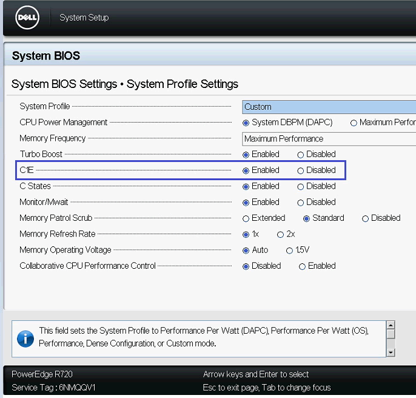Click the System Profile label
The height and width of the screenshot is (398, 416).
[x=45, y=106]
